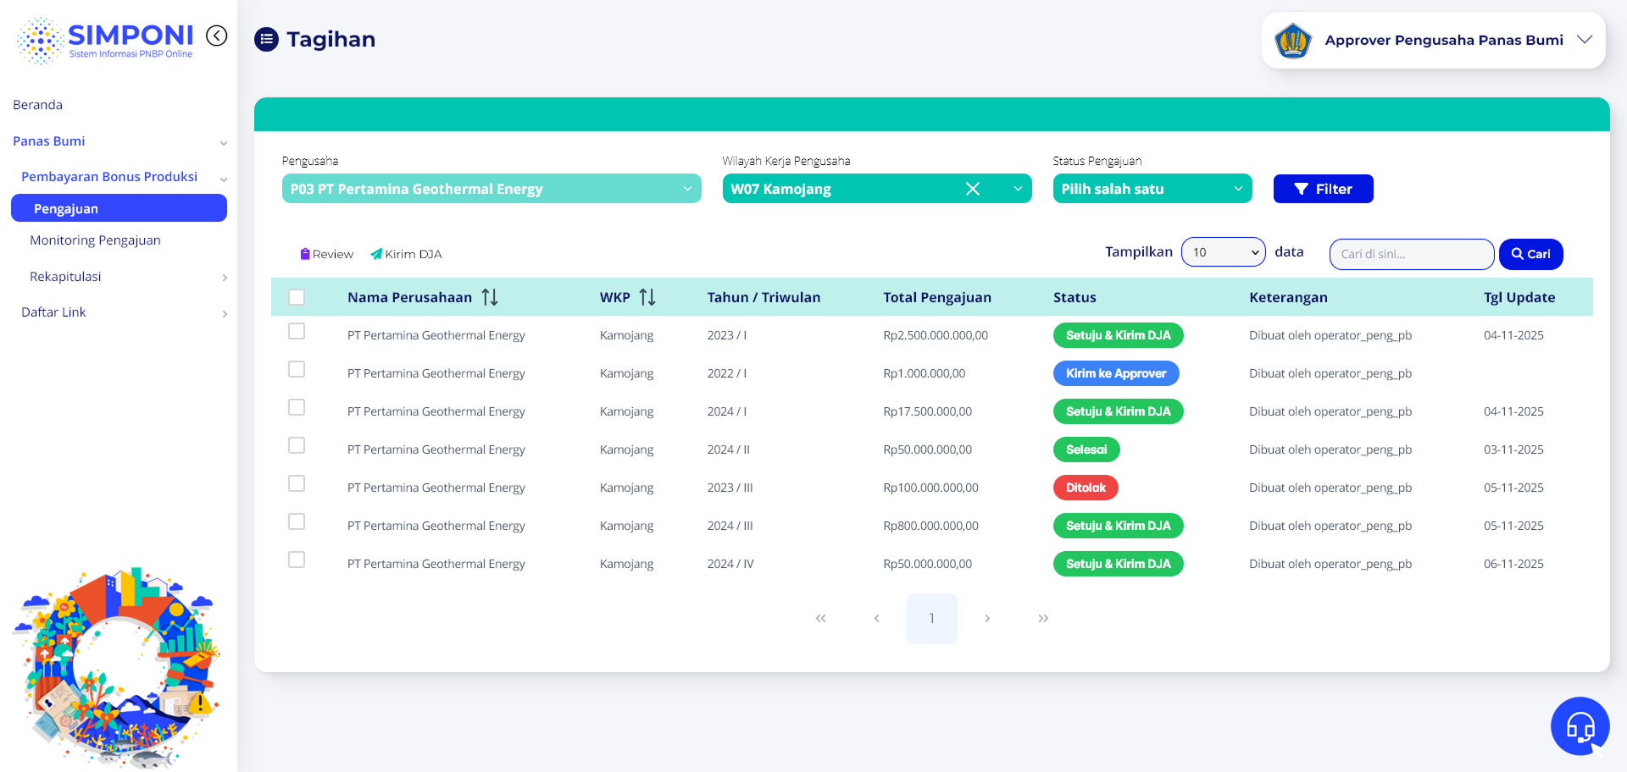This screenshot has height=772, width=1627.
Task: Click the 03-11-2025 update date
Action: pos(1513,449)
